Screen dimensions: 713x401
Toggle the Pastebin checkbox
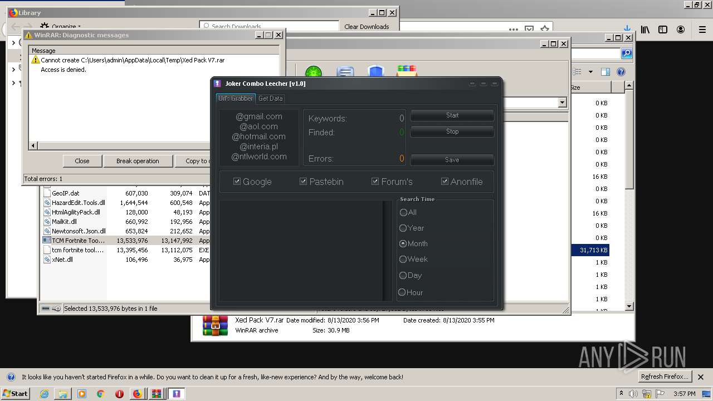coord(304,182)
